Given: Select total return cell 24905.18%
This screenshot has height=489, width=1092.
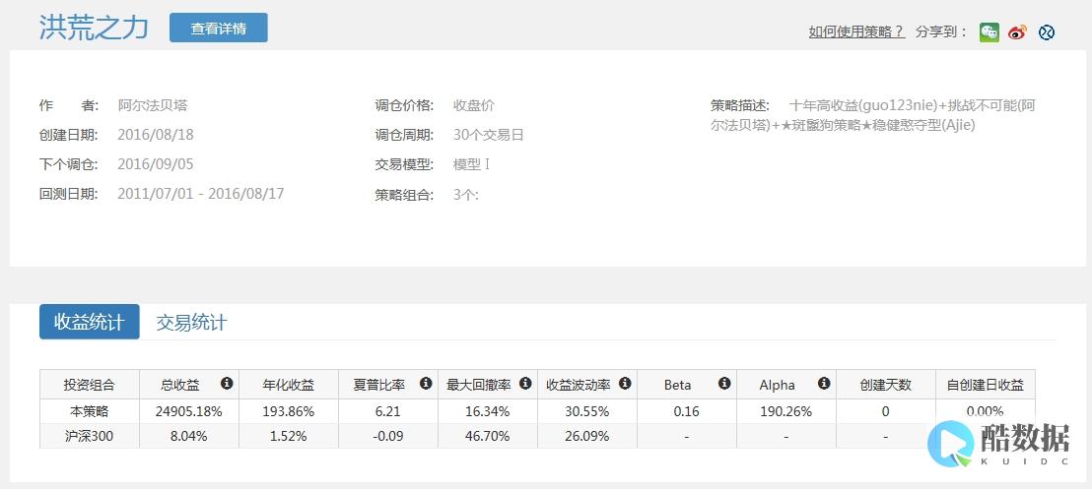Looking at the screenshot, I should point(188,412).
